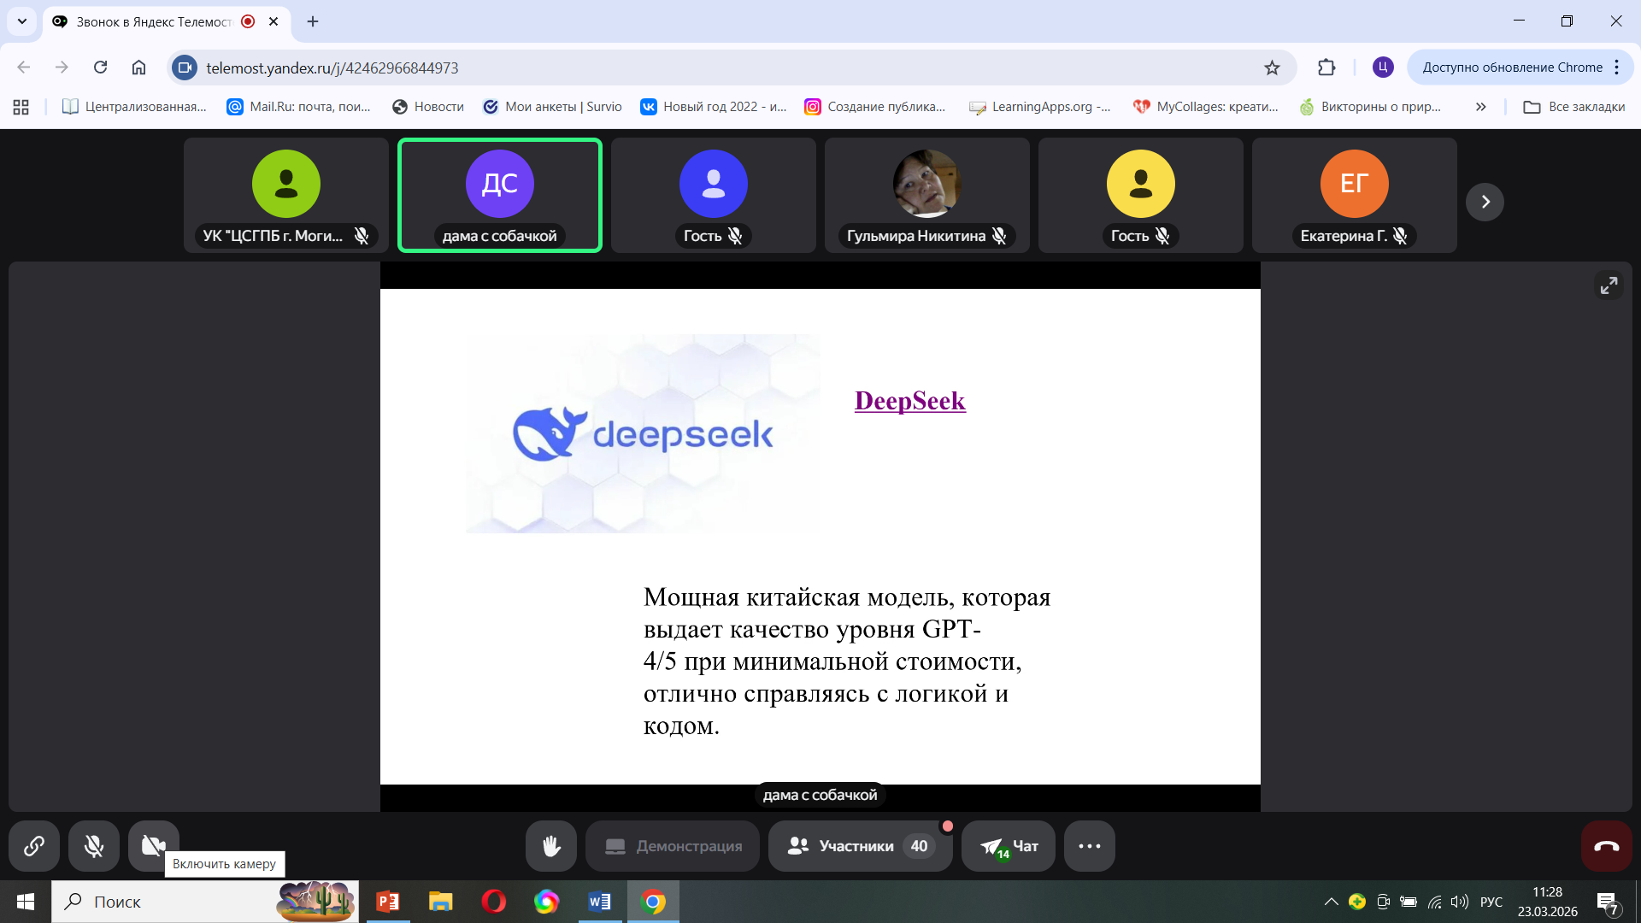
Task: Open the more options three-dot menu
Action: tap(1089, 846)
